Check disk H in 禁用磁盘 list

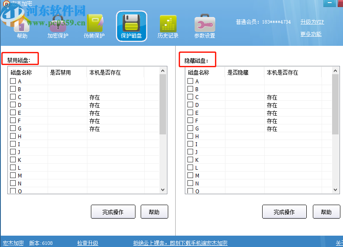coord(13,136)
